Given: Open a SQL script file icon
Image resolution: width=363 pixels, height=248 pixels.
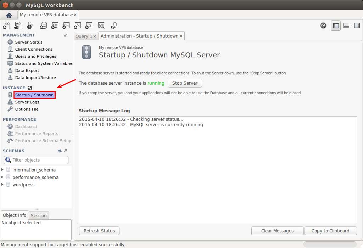Looking at the screenshot, I should (18, 26).
